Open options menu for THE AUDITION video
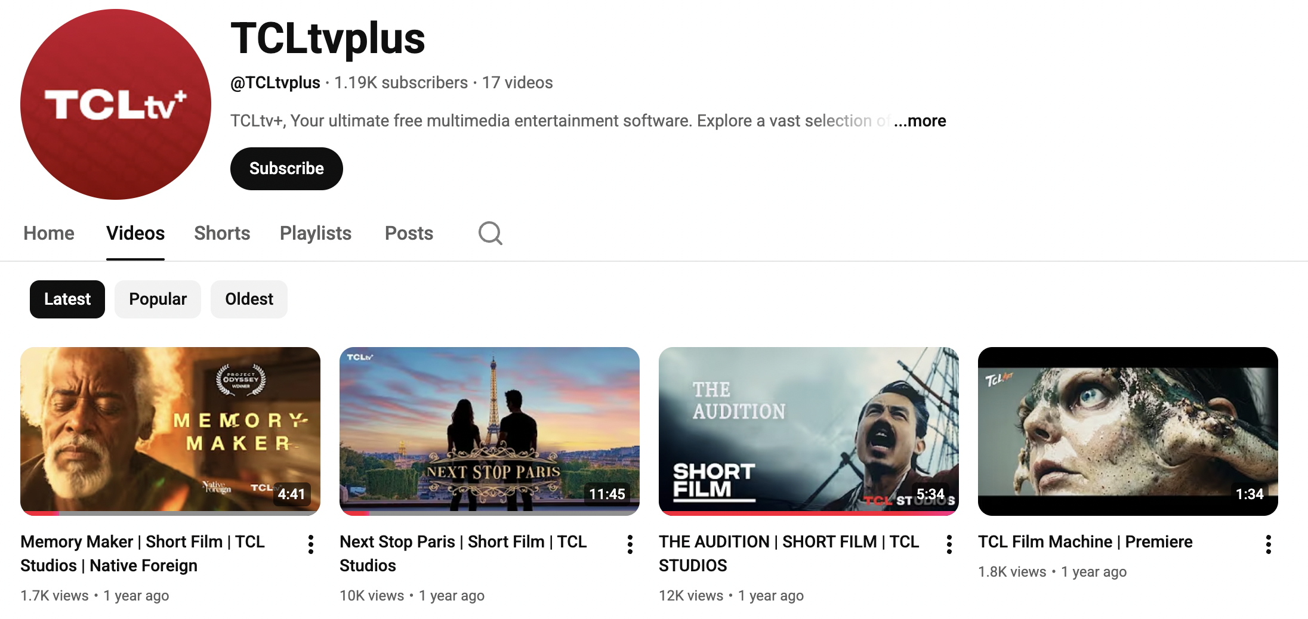Image resolution: width=1308 pixels, height=619 pixels. tap(949, 544)
